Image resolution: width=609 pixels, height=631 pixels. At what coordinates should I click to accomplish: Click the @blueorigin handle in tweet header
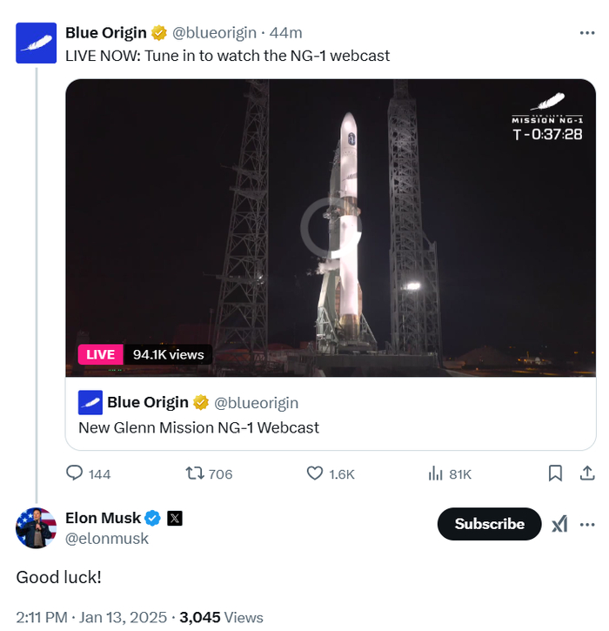215,33
